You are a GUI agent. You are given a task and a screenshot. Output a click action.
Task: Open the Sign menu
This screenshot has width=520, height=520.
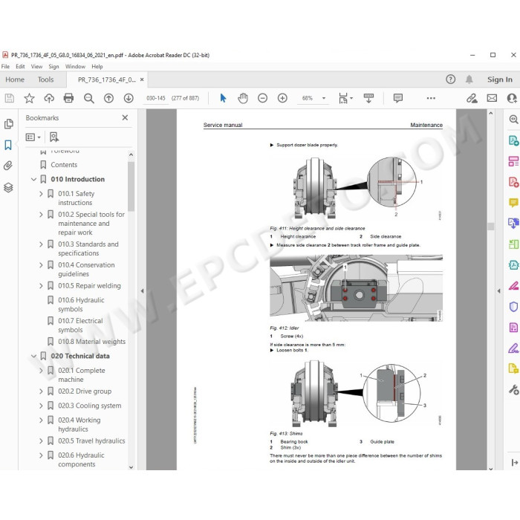53,66
